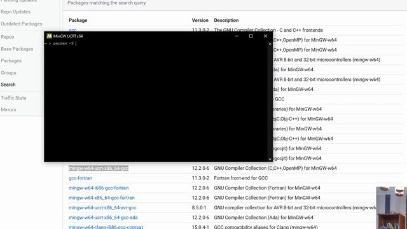Click the MinGW UCRT x64 terminal title icon
Screen dimensions: 407x229
click(x=49, y=36)
